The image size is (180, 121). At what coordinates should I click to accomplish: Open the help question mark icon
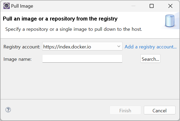click(8, 110)
